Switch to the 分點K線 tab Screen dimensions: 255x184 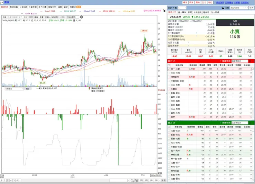[x=23, y=7]
